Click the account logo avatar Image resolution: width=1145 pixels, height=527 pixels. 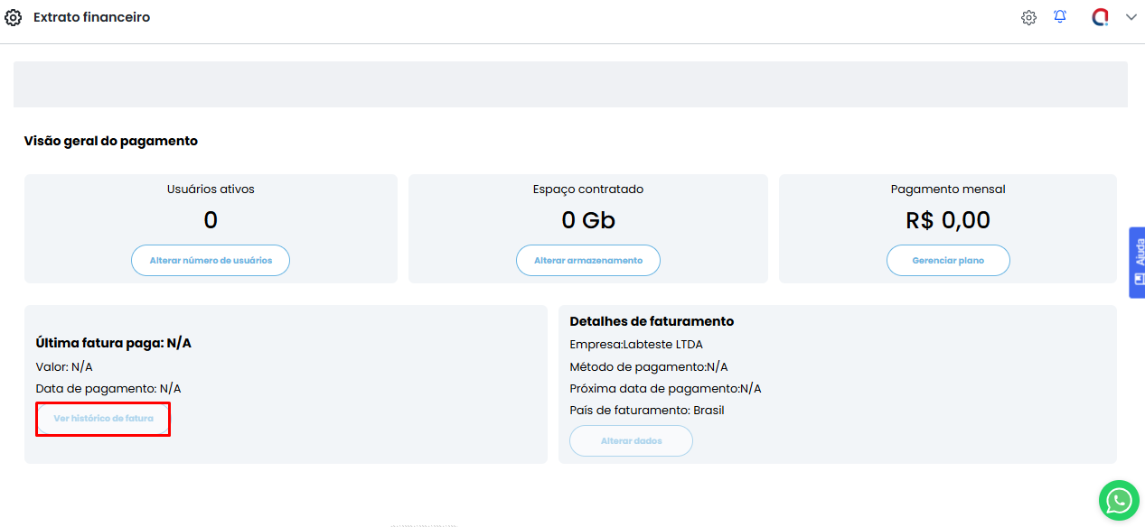(x=1100, y=17)
